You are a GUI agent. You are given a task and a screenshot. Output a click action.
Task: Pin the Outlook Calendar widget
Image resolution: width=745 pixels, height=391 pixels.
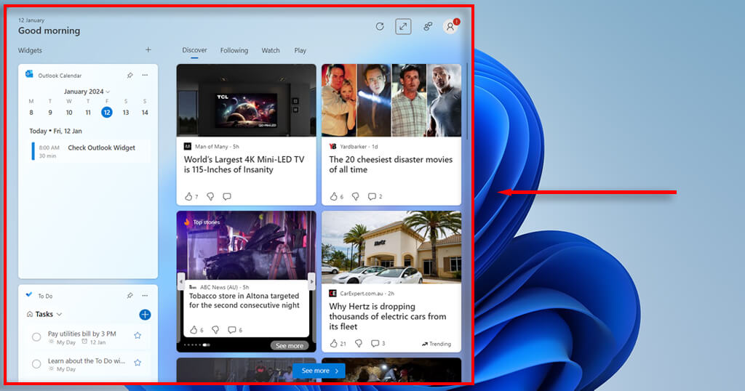pos(130,75)
